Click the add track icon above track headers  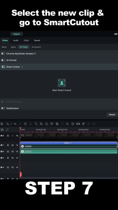tap(2, 130)
